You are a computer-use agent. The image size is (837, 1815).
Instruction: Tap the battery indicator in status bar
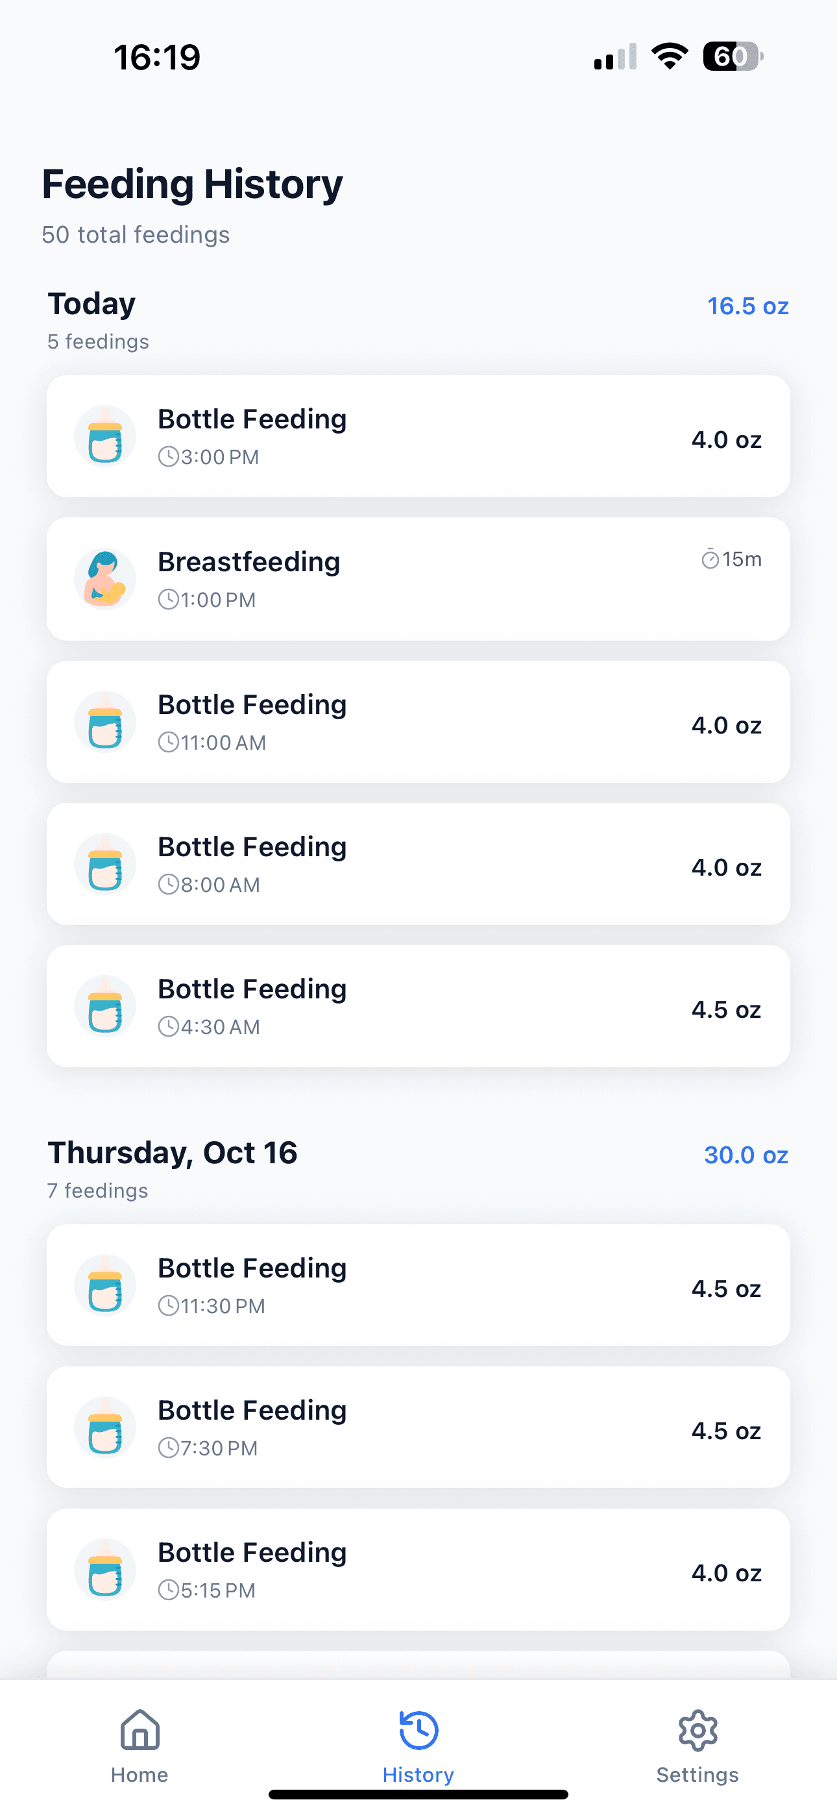pos(733,56)
